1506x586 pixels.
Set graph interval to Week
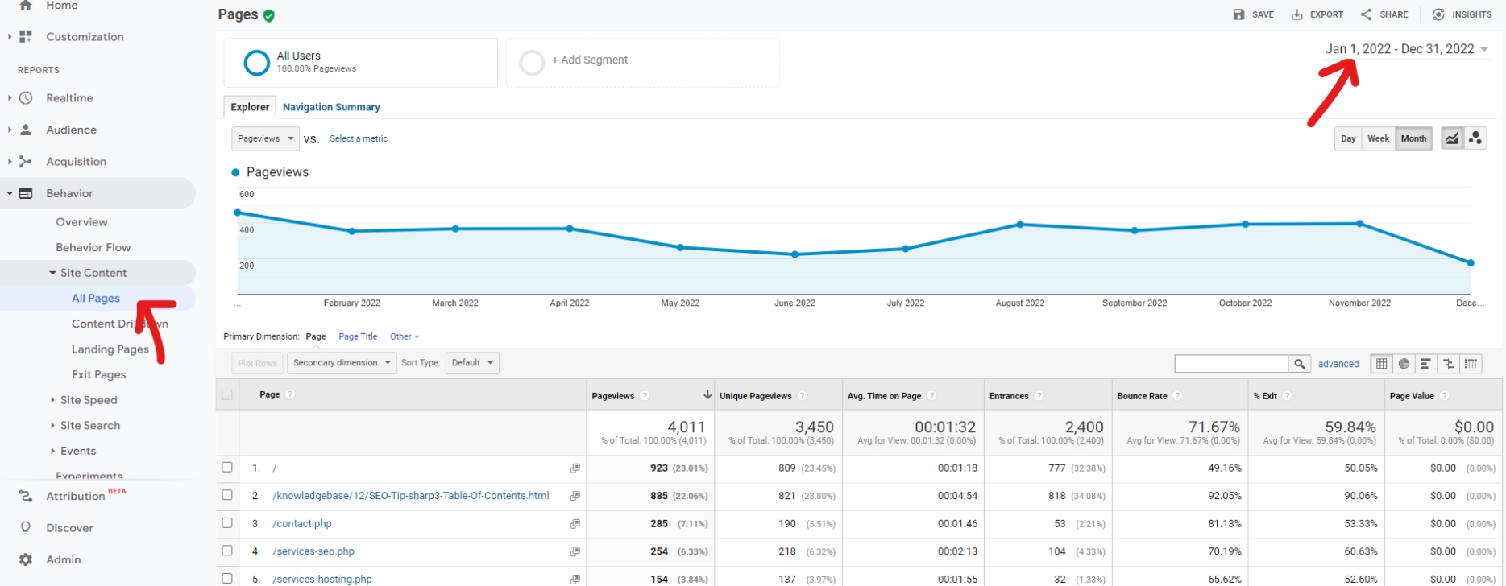pos(1379,138)
